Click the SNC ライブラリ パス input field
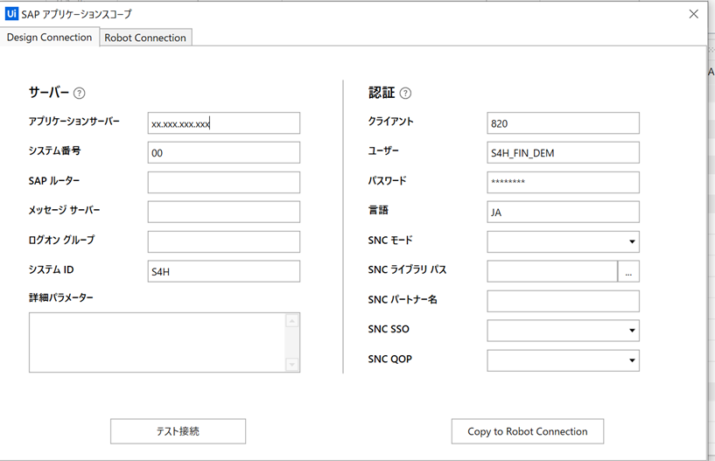The height and width of the screenshot is (461, 715). pos(552,271)
